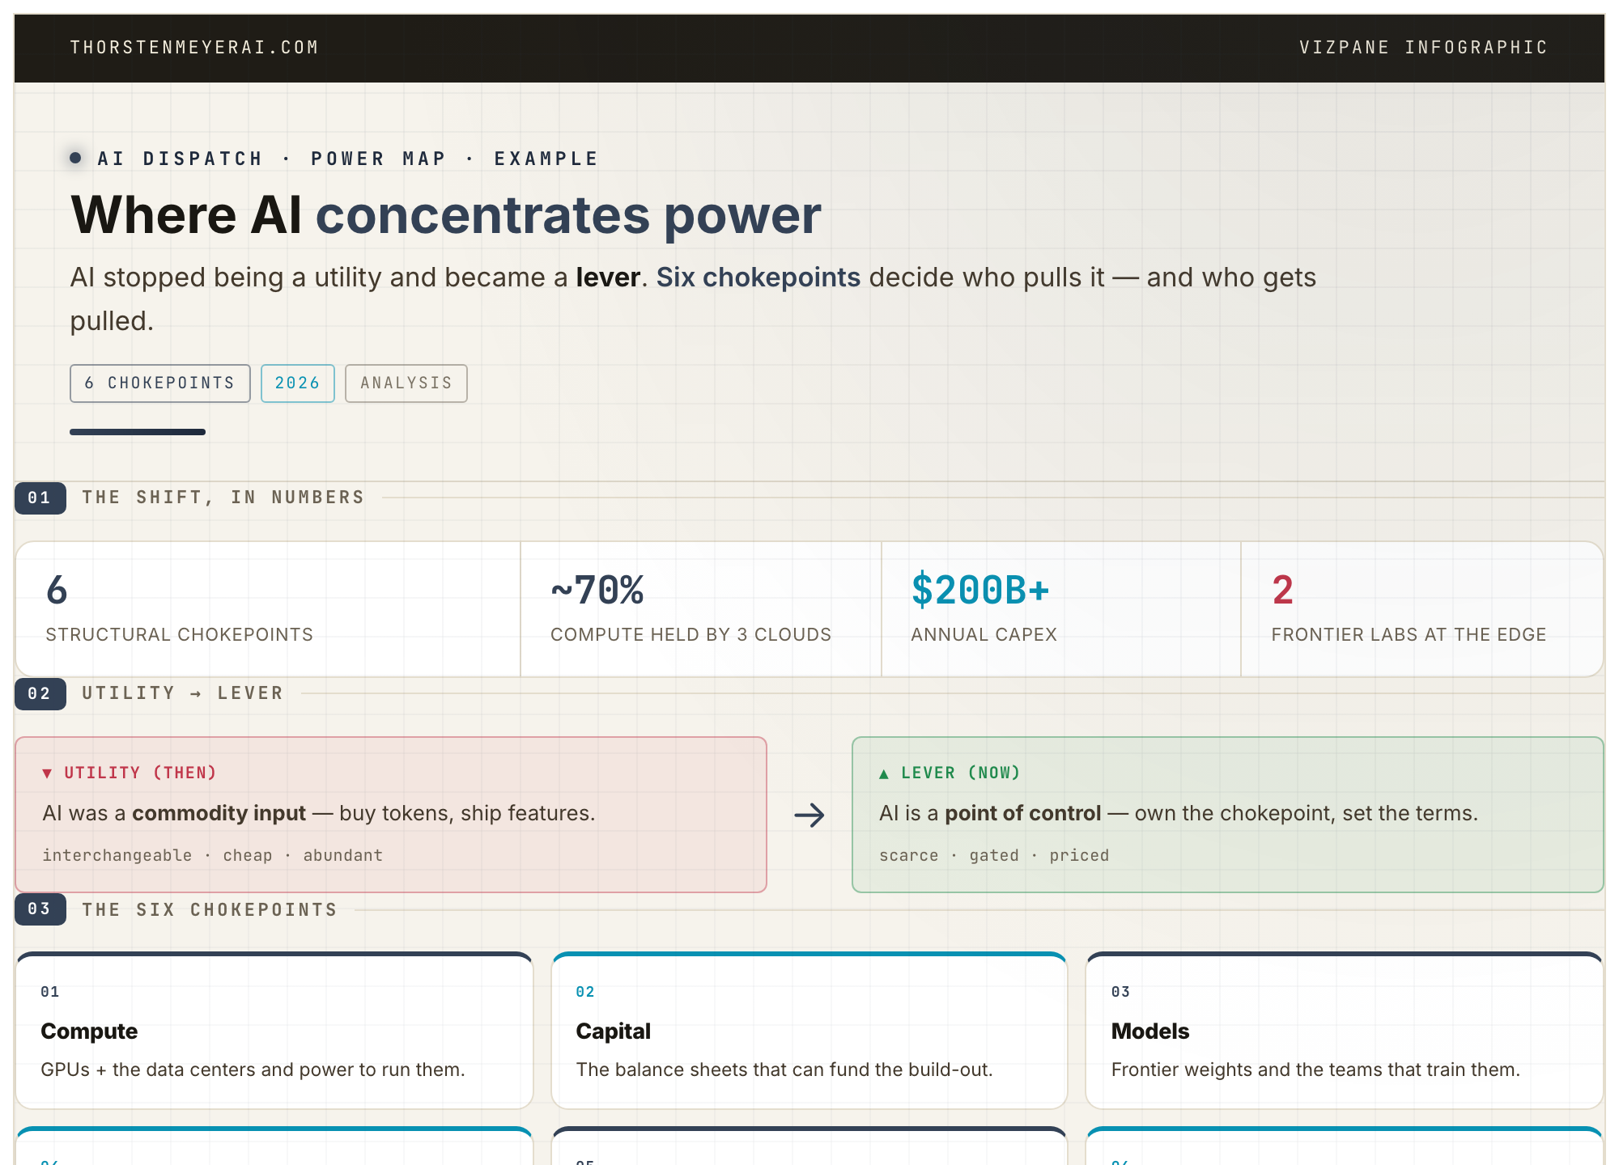
Task: Click the dark bullet dot before AI DISPATCH
Action: pyautogui.click(x=75, y=158)
